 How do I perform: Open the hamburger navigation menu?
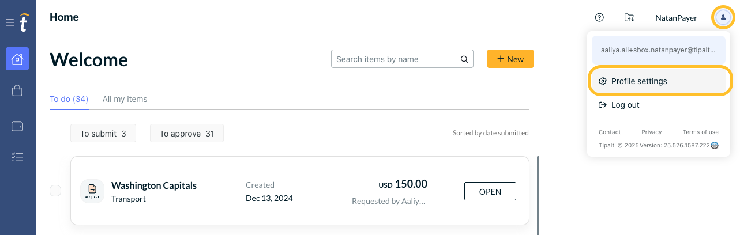(x=9, y=23)
